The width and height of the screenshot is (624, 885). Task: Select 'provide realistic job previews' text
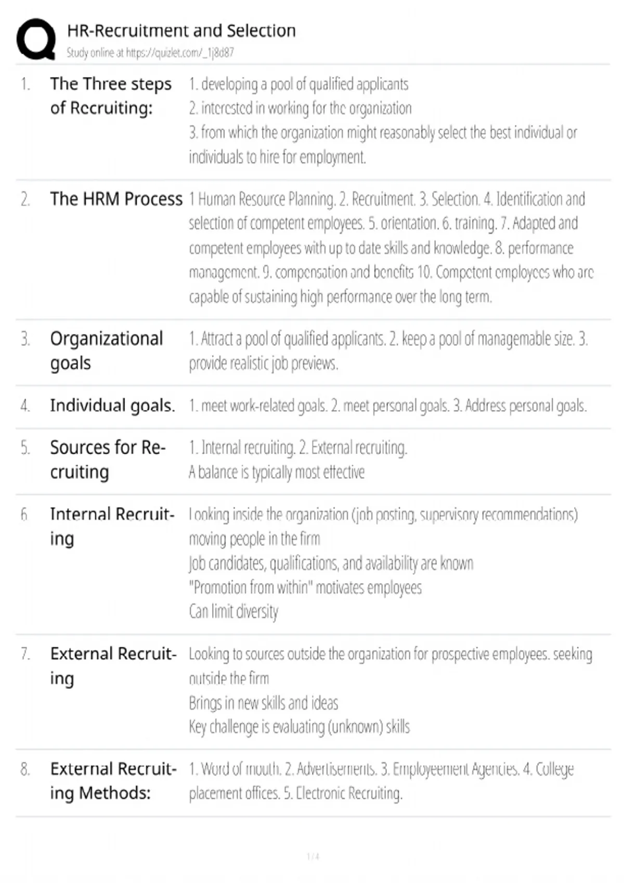pyautogui.click(x=264, y=363)
